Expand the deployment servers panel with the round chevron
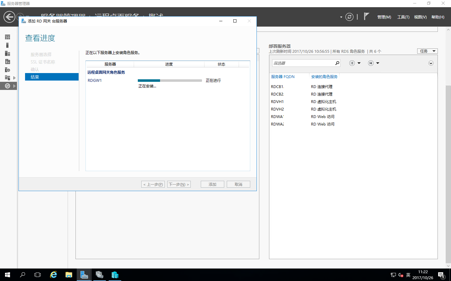 (x=431, y=63)
